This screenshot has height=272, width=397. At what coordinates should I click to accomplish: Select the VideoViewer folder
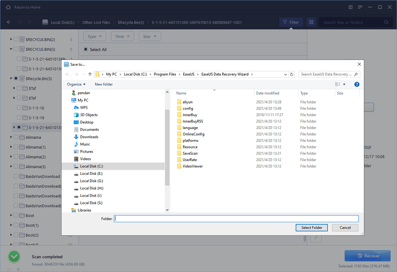[x=193, y=166]
